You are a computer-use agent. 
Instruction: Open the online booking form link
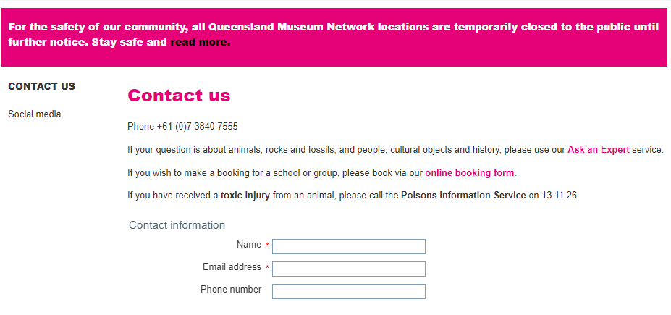pyautogui.click(x=470, y=173)
